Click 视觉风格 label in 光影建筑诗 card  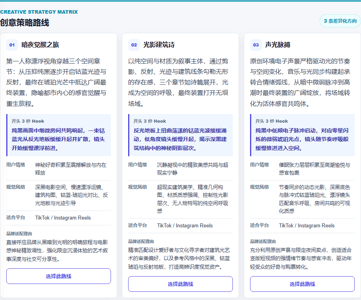click(x=138, y=187)
